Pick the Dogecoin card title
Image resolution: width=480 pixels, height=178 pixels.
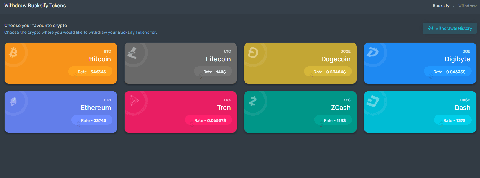(x=336, y=59)
